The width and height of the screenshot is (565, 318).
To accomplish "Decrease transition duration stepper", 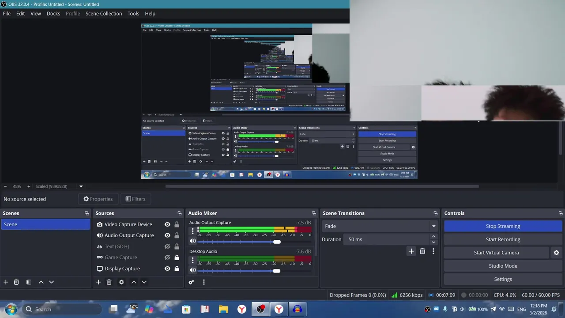I will coord(433,242).
